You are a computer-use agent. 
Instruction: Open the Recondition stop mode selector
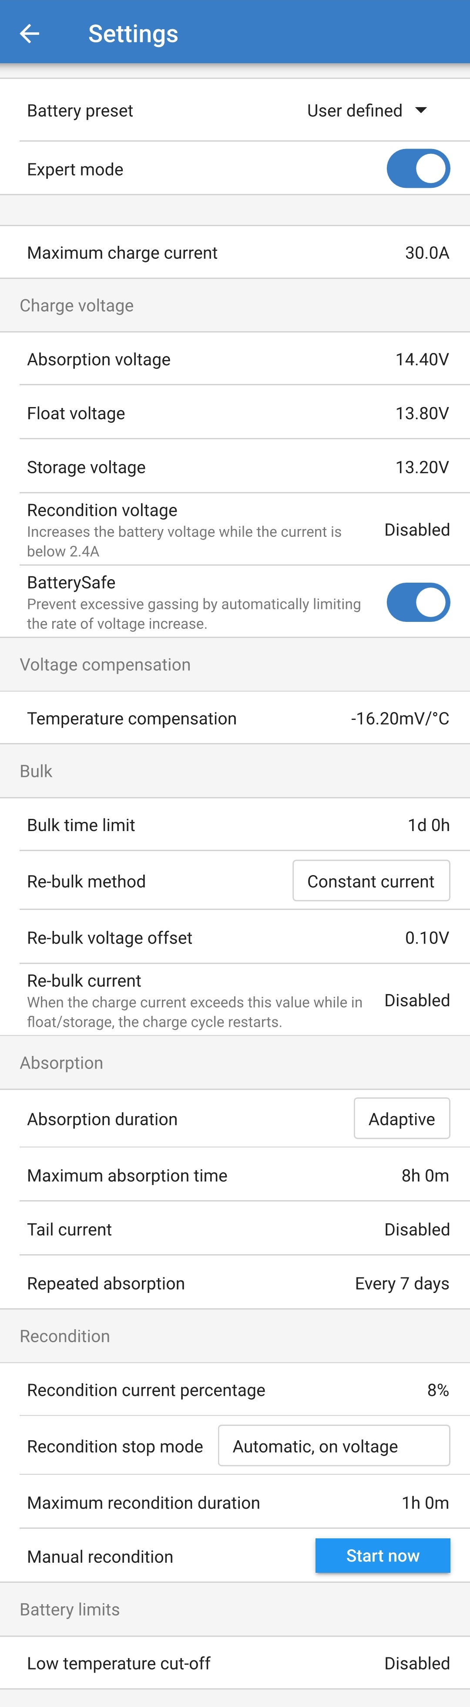click(x=334, y=1445)
